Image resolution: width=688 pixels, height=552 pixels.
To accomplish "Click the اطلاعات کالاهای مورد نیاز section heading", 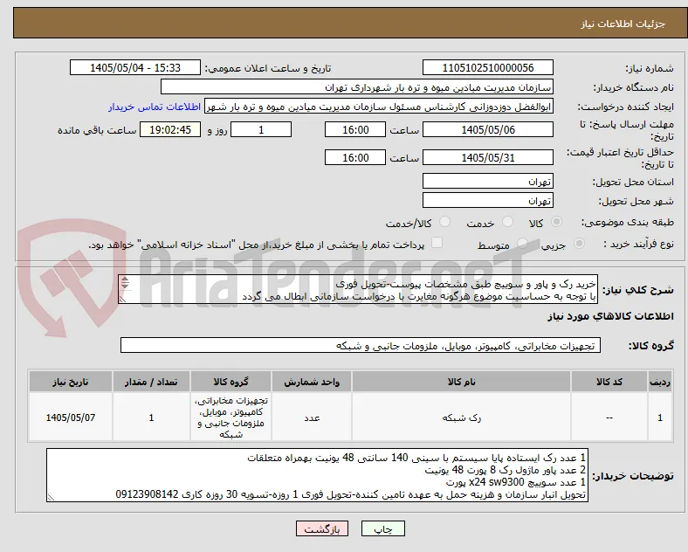I will click(x=610, y=316).
